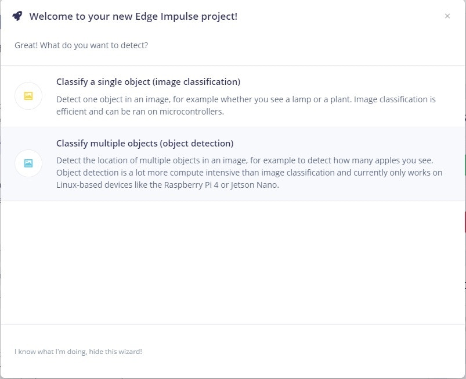Screen dimensions: 466x379
Task: Select the yellow image classification icon
Action: click(x=28, y=96)
